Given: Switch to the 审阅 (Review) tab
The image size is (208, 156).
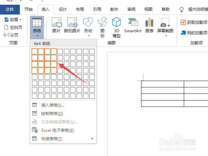Looking at the screenshot, I should tap(131, 9).
